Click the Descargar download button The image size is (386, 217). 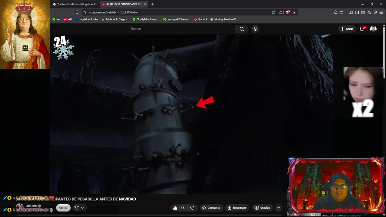coord(237,208)
